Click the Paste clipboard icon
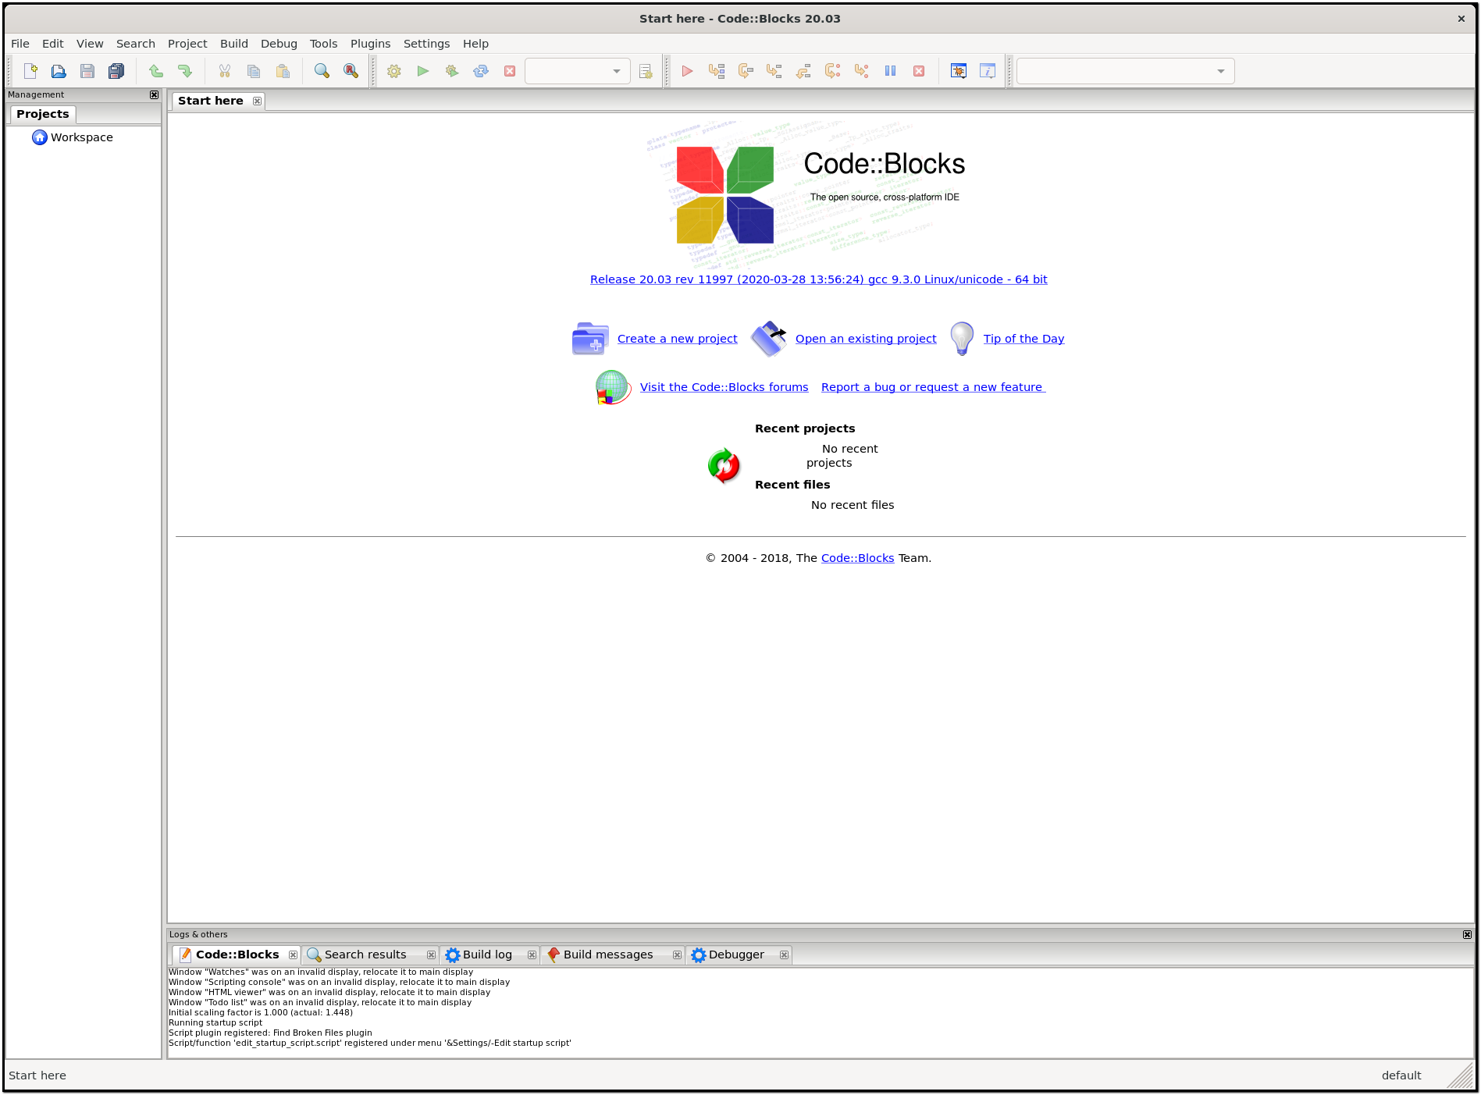1481x1095 pixels. 283,71
